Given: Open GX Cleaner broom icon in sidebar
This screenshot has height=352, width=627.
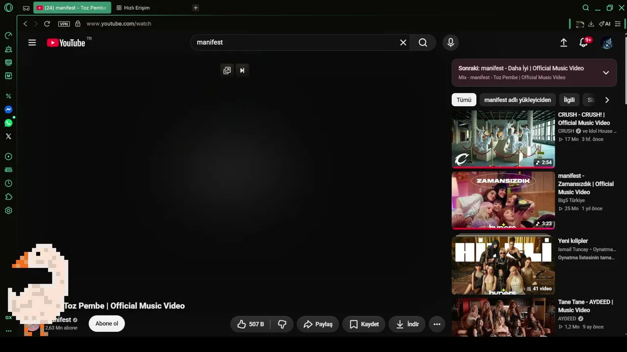Looking at the screenshot, I should [8, 49].
